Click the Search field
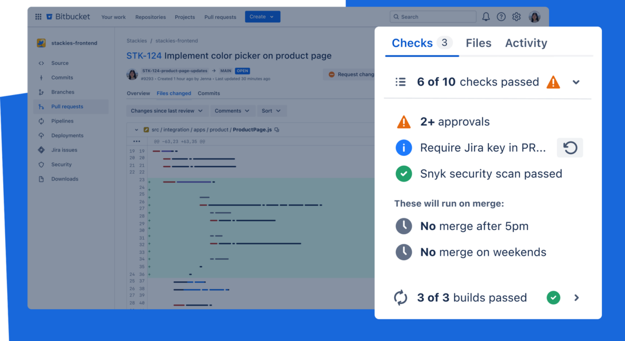Viewport: 625px width, 341px height. click(433, 17)
